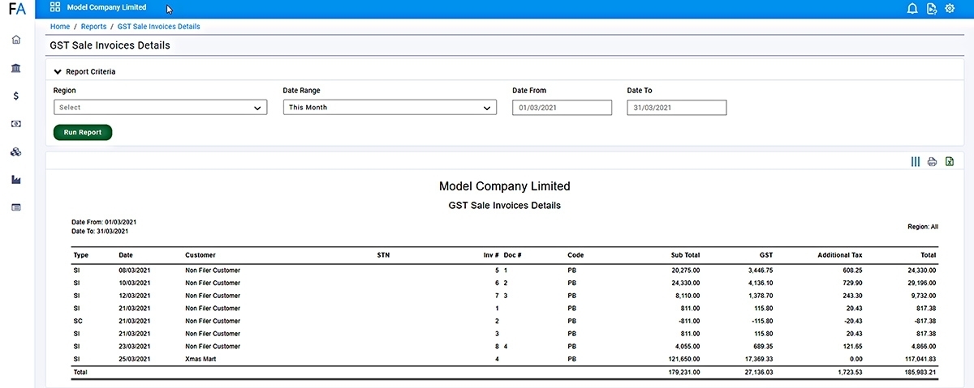This screenshot has width=974, height=388.
Task: Click the additional tax value 243.30
Action: [850, 296]
